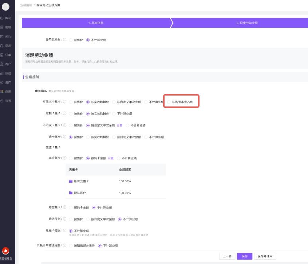Viewport: 308px width, 264px height.
Task: Select 按自定义单次金额 for 有限次卡耗卡
Action: pyautogui.click(x=114, y=102)
